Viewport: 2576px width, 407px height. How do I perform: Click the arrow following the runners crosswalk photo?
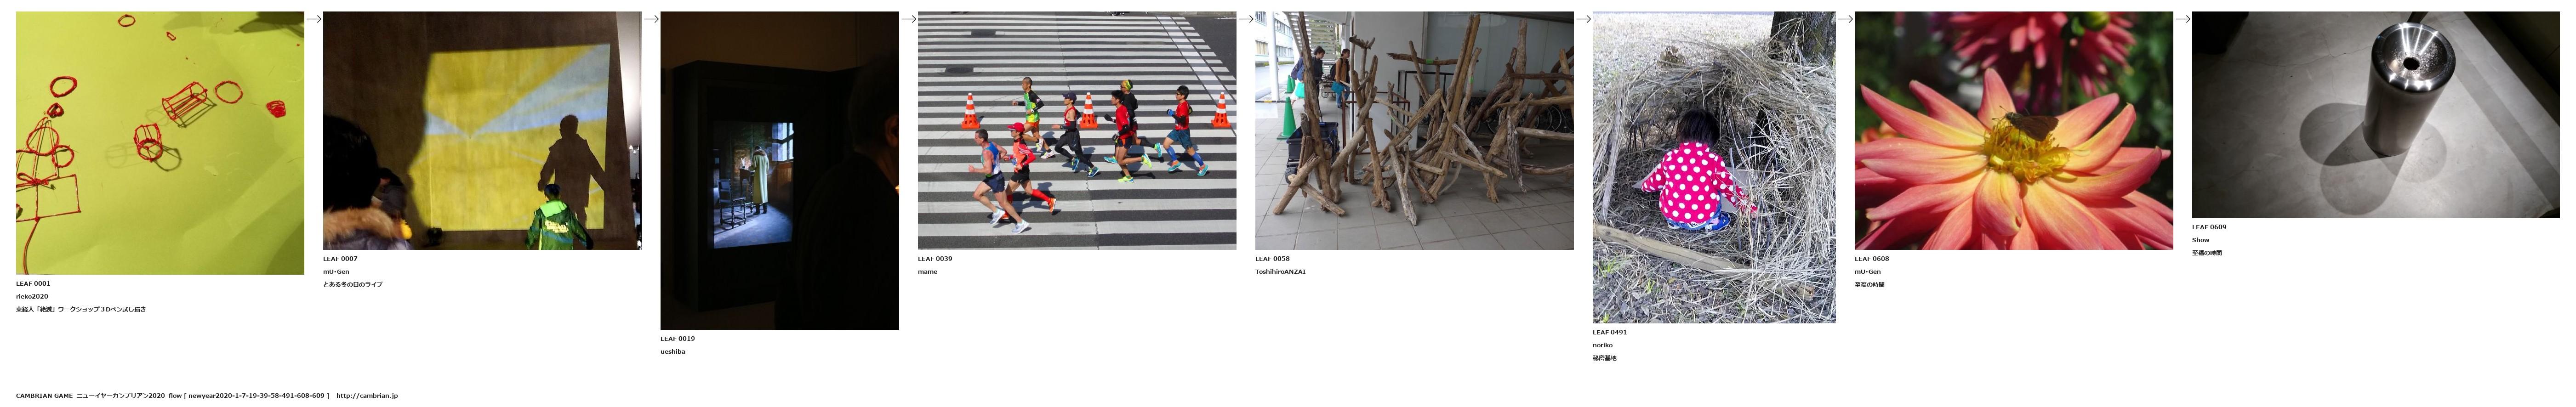[x=1246, y=19]
